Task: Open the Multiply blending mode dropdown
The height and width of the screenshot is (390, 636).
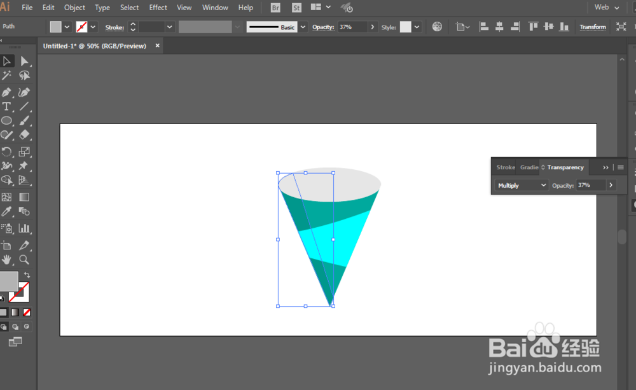Action: (x=522, y=186)
